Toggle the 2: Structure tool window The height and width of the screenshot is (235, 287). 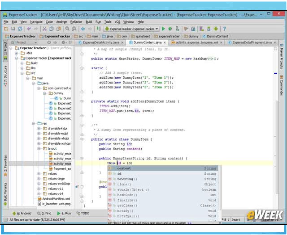click(x=5, y=76)
